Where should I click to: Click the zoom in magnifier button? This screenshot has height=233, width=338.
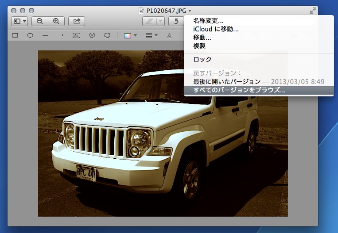coord(56,21)
